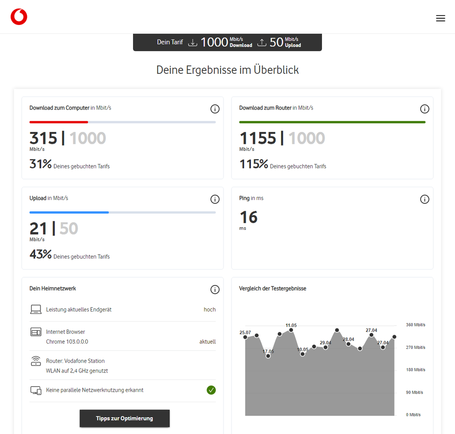Click the 17.05 data point in chart
The width and height of the screenshot is (455, 434).
(268, 356)
